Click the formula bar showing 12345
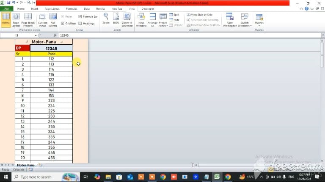The width and height of the screenshot is (325, 182). pos(190,35)
